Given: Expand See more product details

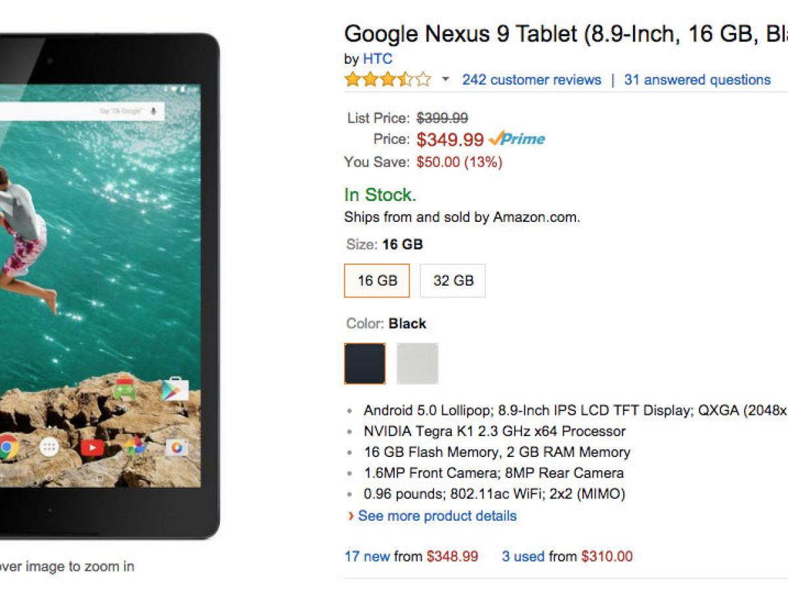Looking at the screenshot, I should pos(437,516).
